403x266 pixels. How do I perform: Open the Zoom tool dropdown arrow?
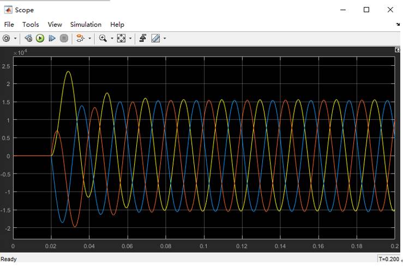[x=112, y=39]
